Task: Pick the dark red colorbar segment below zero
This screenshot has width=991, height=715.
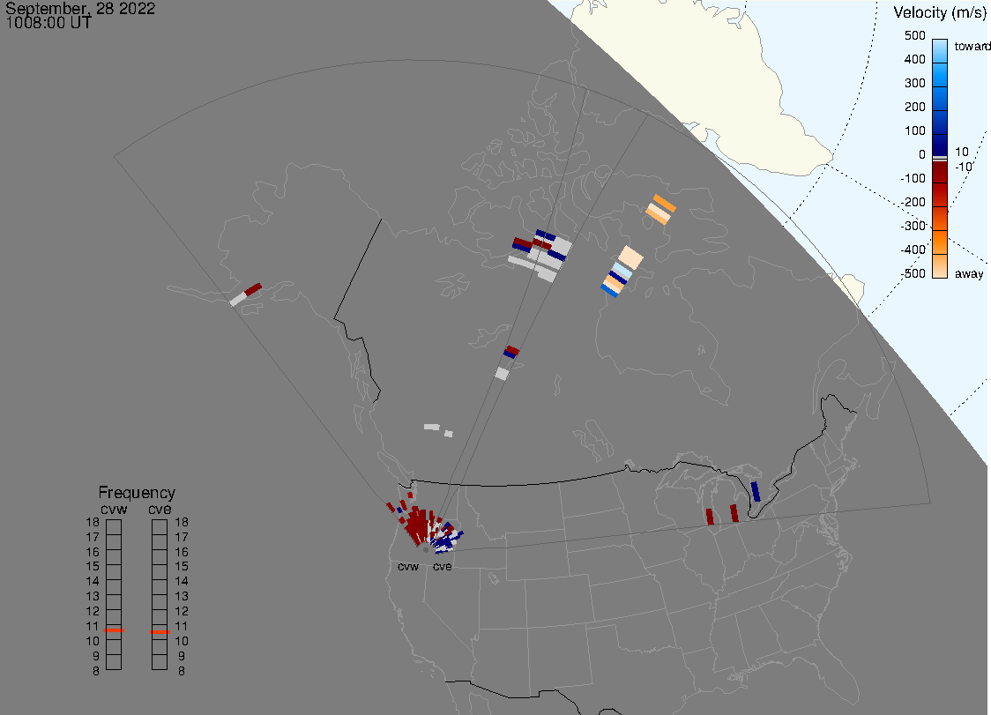Action: click(940, 172)
